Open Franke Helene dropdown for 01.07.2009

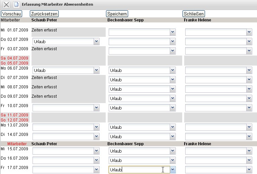coord(249,32)
